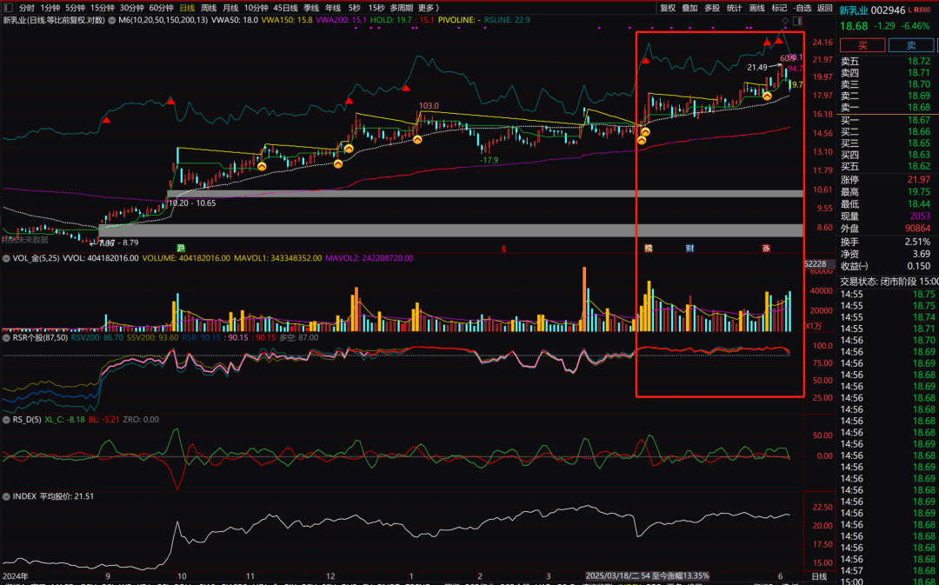Click the 多股 multi-stock button

click(x=712, y=8)
